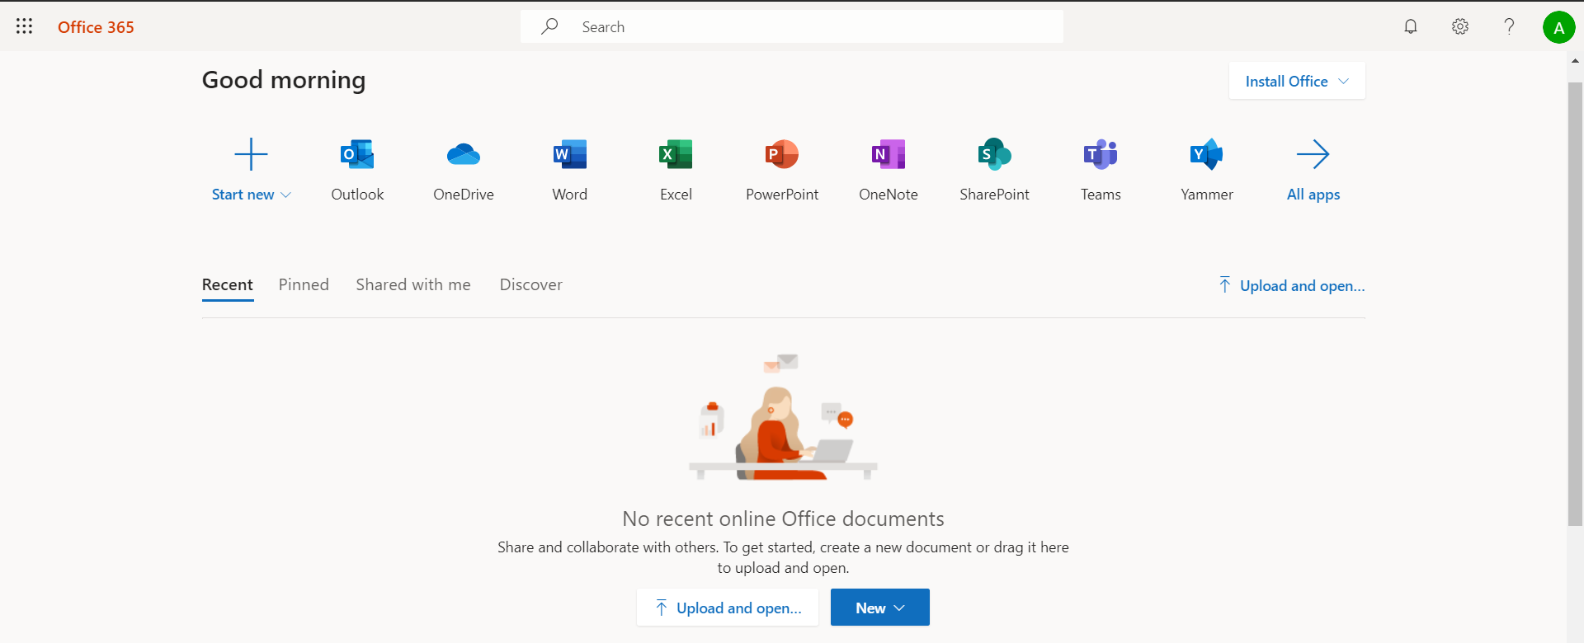Open the app launcher waffle menu
The height and width of the screenshot is (643, 1584).
point(25,26)
